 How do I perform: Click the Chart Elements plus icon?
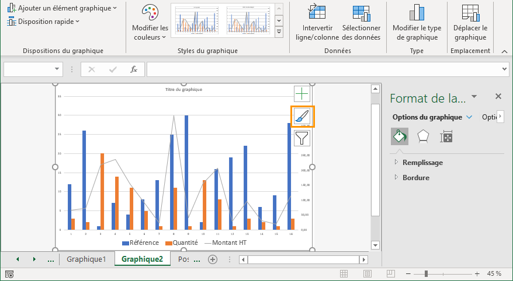coord(301,94)
